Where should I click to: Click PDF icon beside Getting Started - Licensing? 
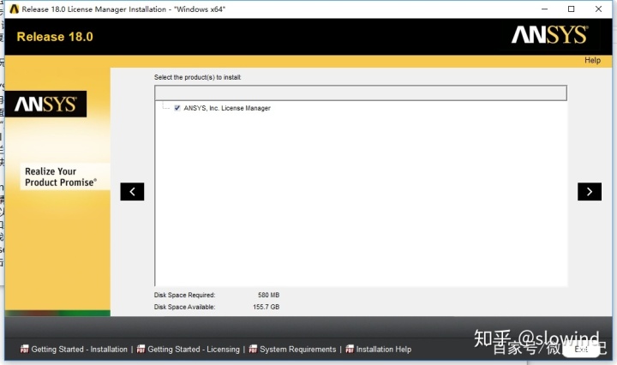click(x=141, y=349)
